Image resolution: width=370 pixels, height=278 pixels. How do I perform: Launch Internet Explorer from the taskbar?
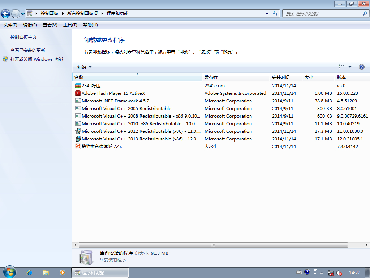click(30, 273)
